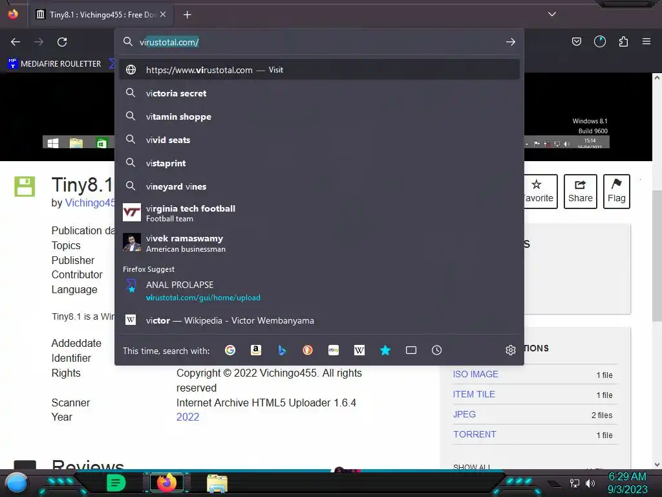Click the Tiny8.1 item floppy disk icon
Screen dimensions: 662x497
[25, 186]
